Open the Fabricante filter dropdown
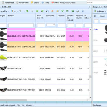The width and height of the screenshot is (107, 107). click(x=51, y=25)
